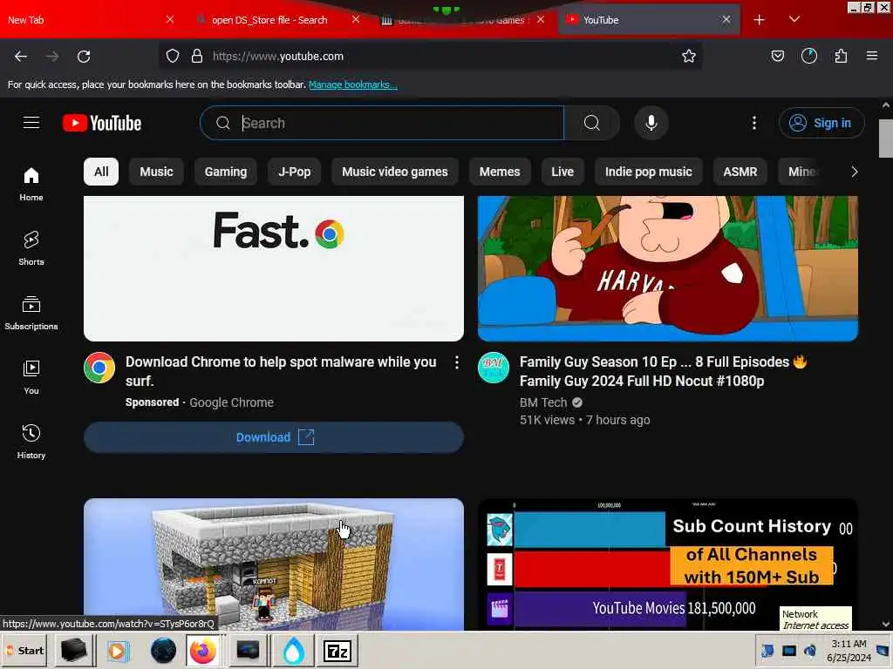Close the YouTube browser tab

[726, 19]
